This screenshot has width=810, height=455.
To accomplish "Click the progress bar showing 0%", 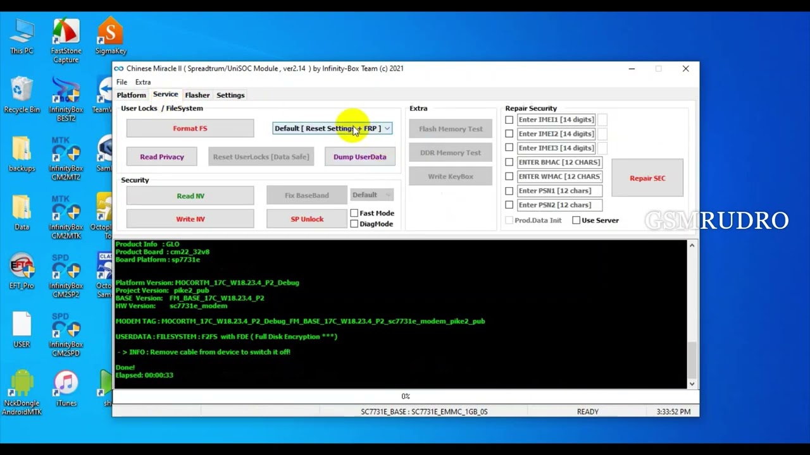I will tap(406, 396).
